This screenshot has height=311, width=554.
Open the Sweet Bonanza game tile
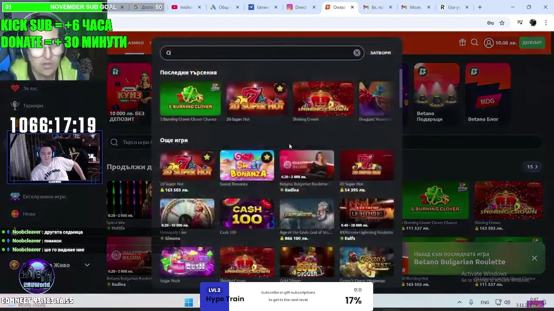click(x=247, y=165)
